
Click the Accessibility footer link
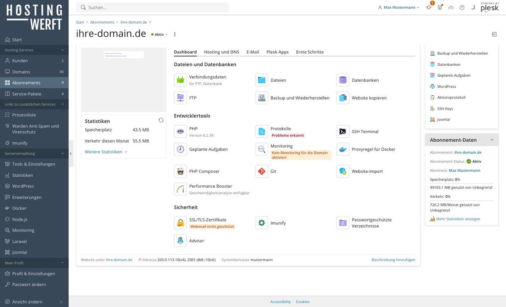click(x=280, y=302)
